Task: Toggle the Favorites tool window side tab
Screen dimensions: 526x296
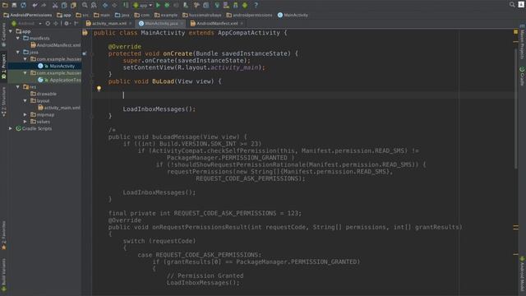Action: [3, 235]
